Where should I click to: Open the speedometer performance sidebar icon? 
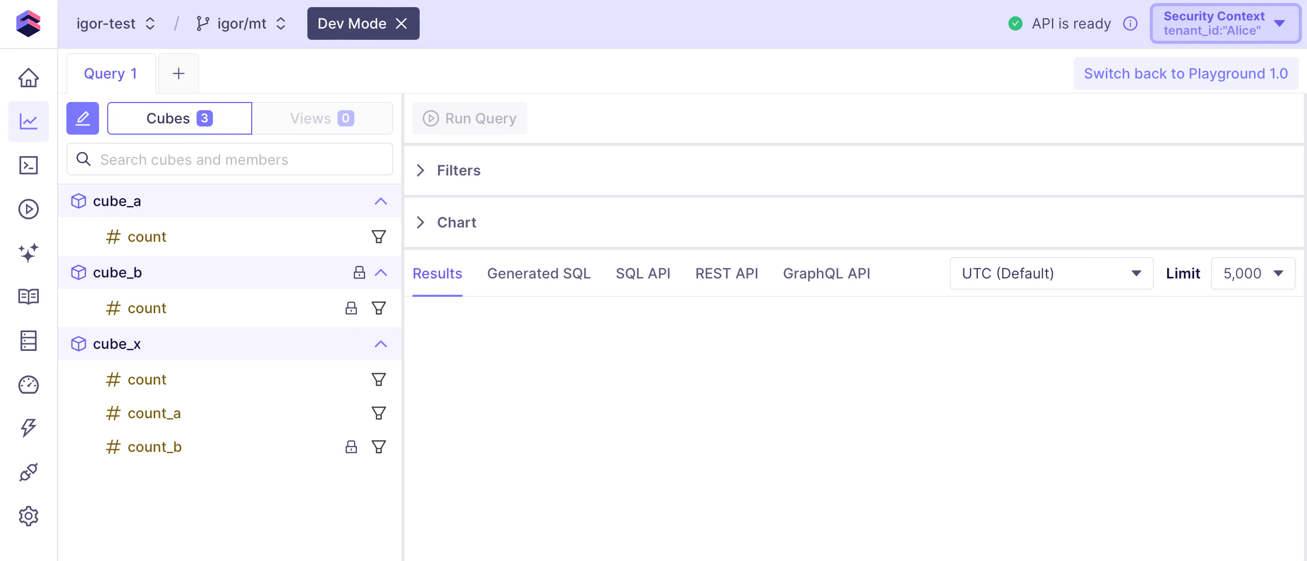(29, 385)
